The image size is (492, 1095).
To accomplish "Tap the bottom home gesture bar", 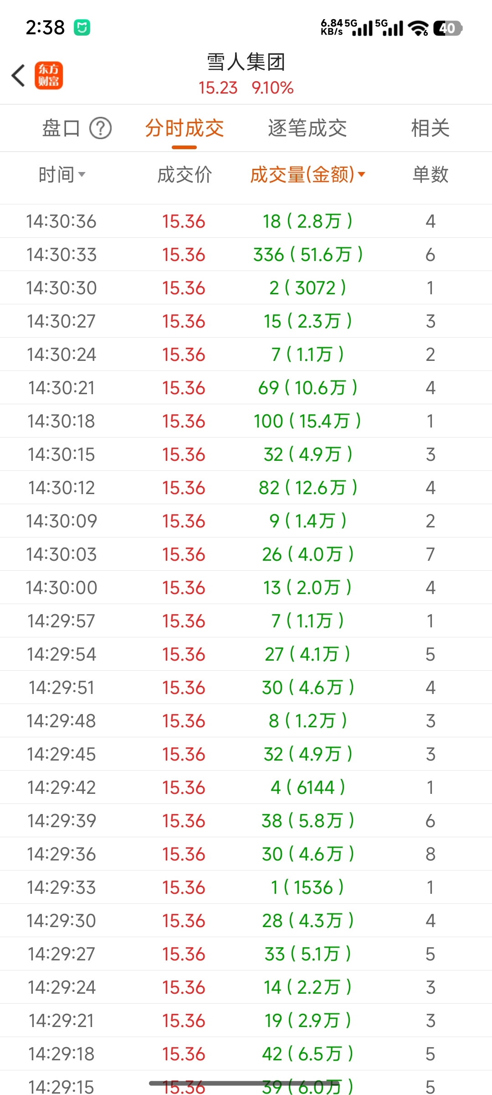I will pyautogui.click(x=246, y=1083).
